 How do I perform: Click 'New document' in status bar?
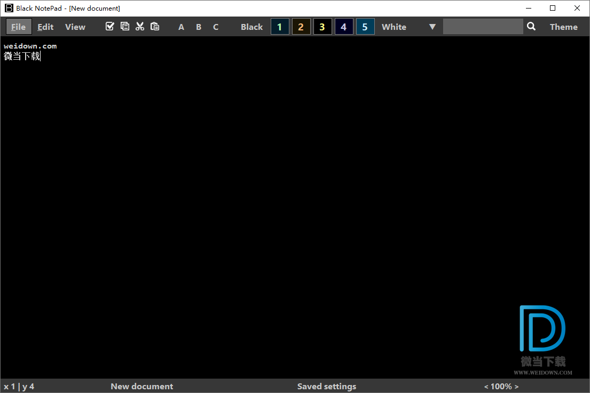pos(142,386)
